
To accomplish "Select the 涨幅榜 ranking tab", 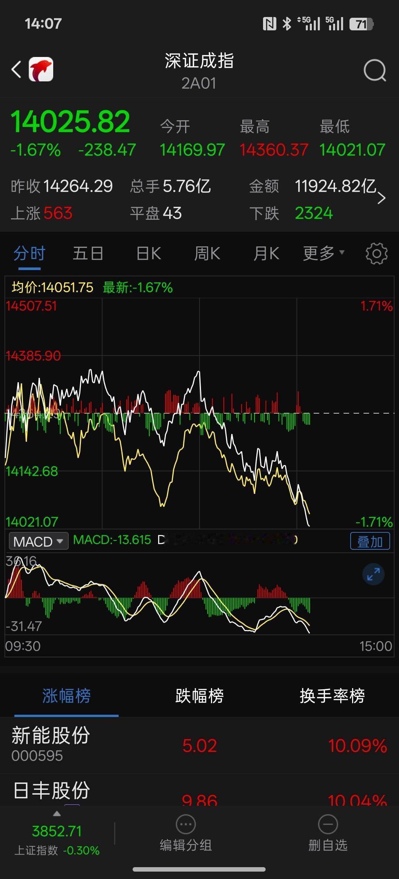I will point(66,696).
